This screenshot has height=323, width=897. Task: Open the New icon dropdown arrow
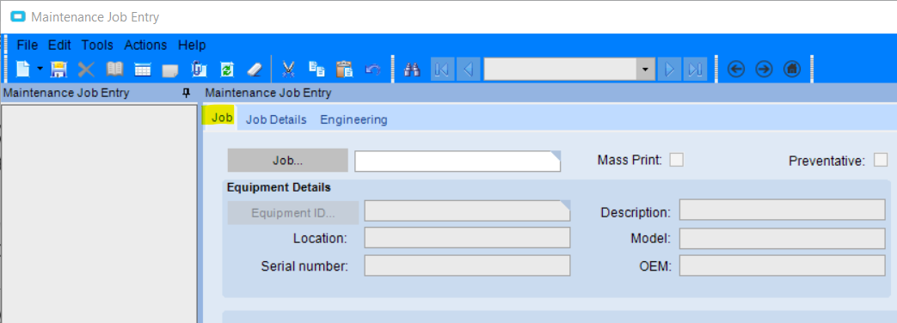(40, 70)
